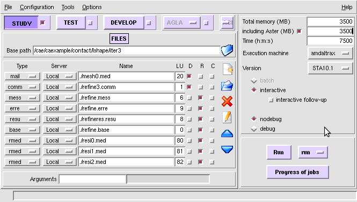Click the LU field showing 82
The image size is (357, 202).
point(180,162)
